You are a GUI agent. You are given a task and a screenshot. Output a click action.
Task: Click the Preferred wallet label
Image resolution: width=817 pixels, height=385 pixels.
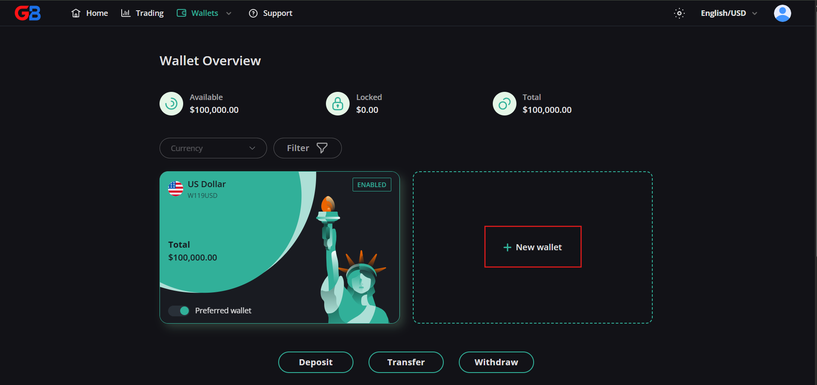[x=223, y=311]
